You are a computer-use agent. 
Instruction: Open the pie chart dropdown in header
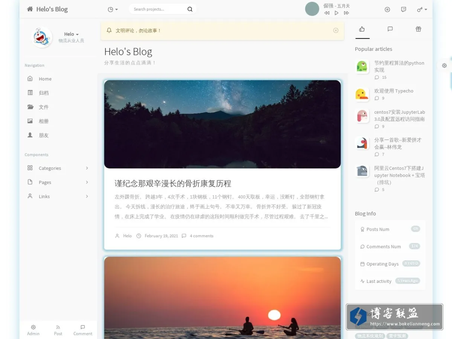tap(113, 9)
